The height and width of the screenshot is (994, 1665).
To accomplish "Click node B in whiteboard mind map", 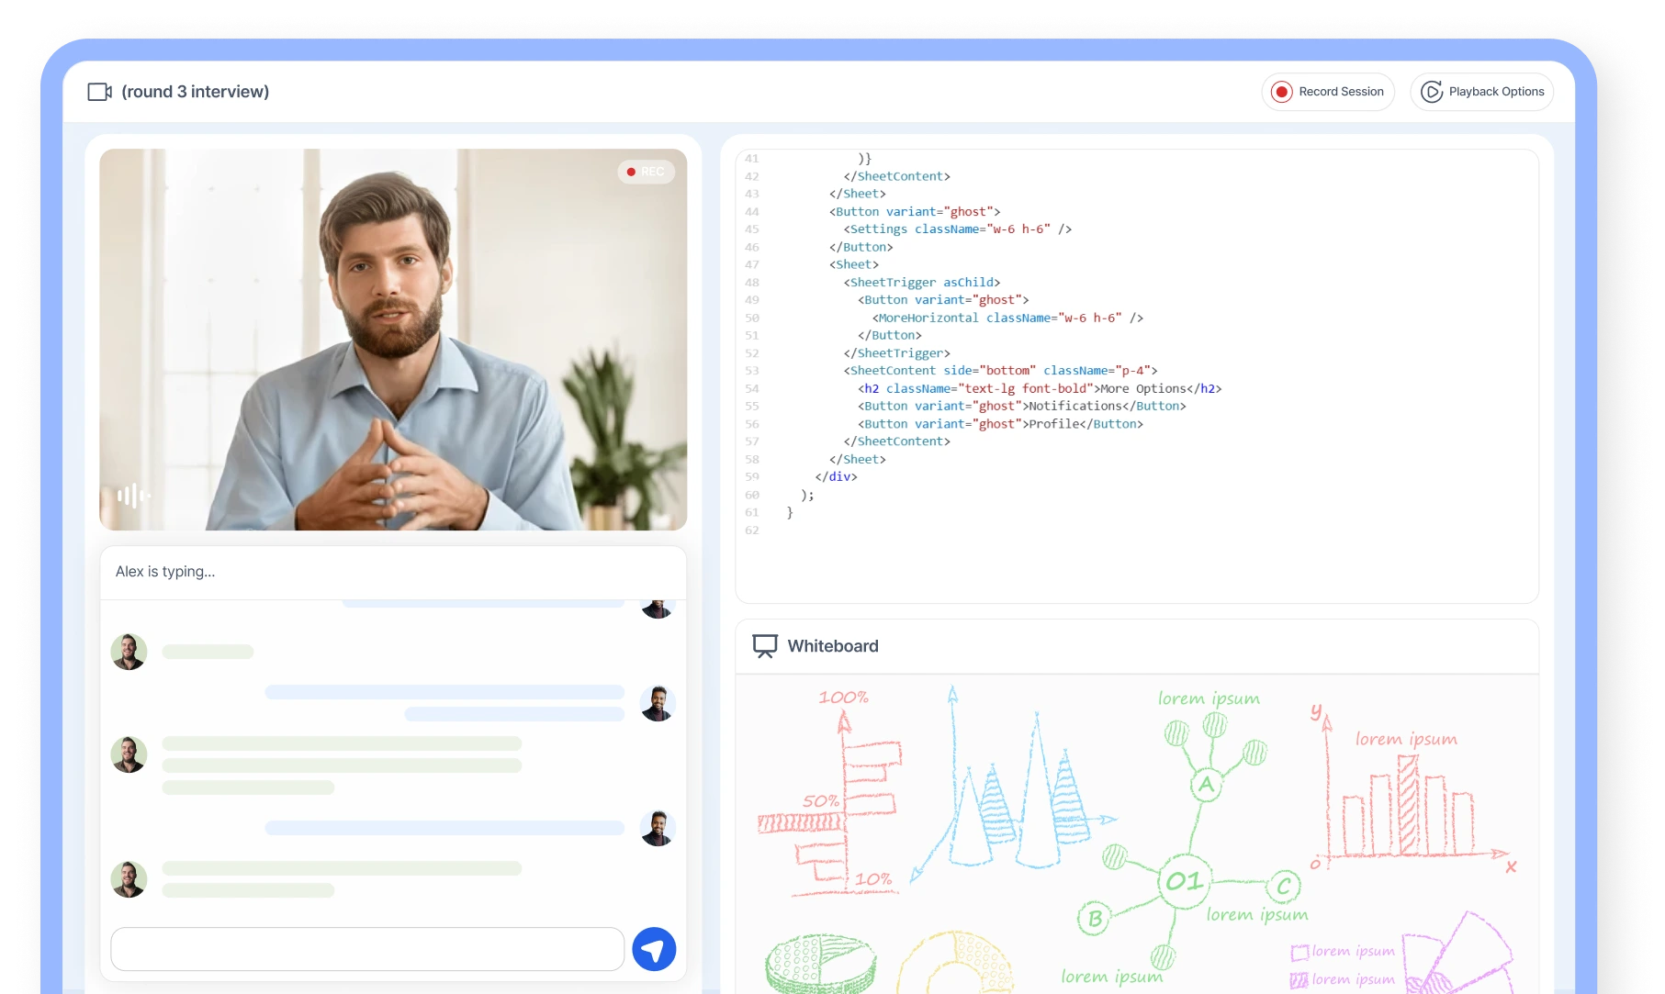I will pos(1095,918).
